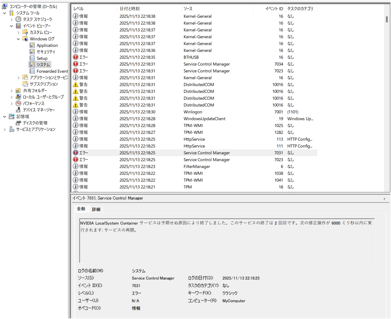Image resolution: width=391 pixels, height=319 pixels.
Task: Expand the カスタム ビュー node
Action: 18,32
